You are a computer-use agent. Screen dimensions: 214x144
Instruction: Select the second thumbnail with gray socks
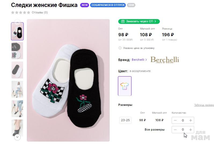point(17,51)
